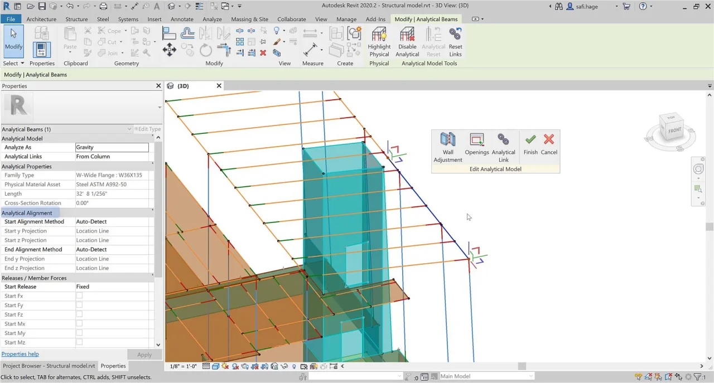The height and width of the screenshot is (383, 714).
Task: Click Highlight Physical button
Action: [379, 42]
